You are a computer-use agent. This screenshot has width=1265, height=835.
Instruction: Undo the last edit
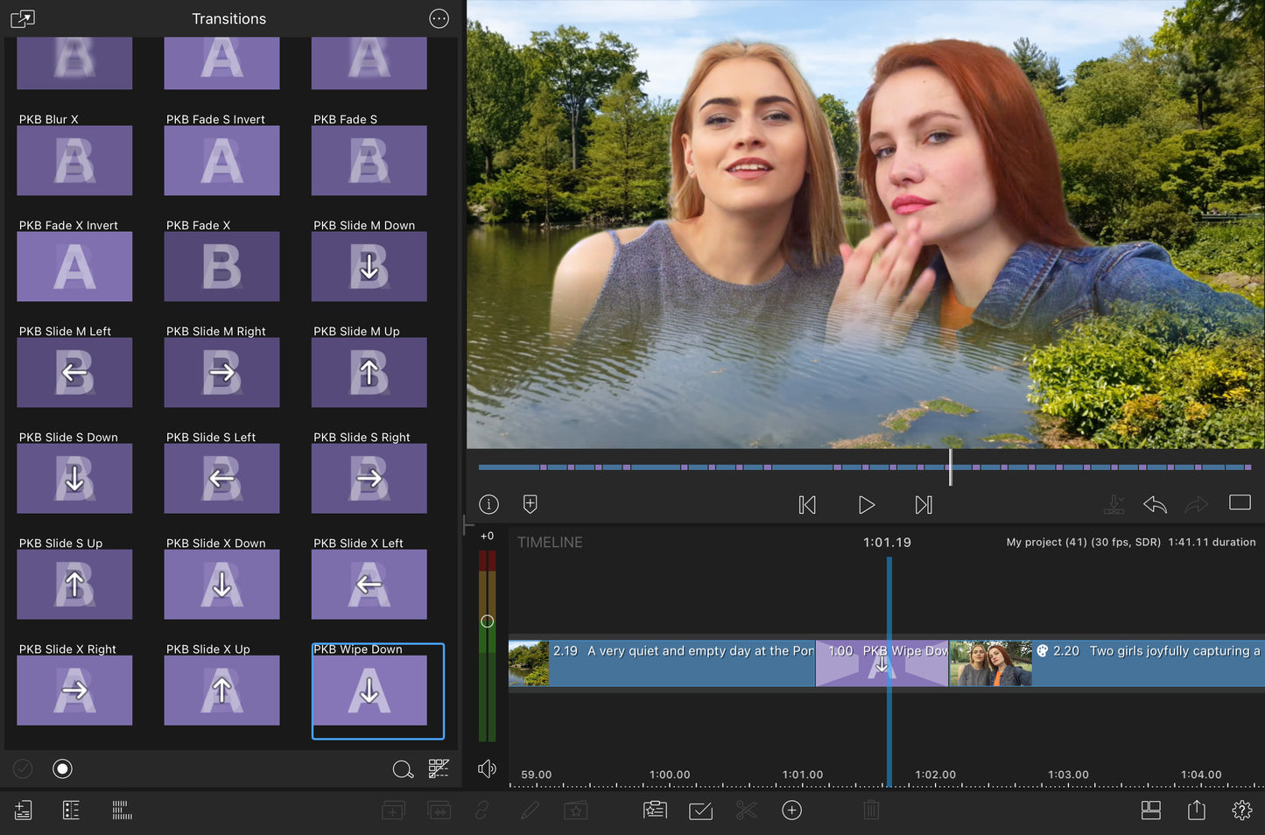tap(1155, 505)
